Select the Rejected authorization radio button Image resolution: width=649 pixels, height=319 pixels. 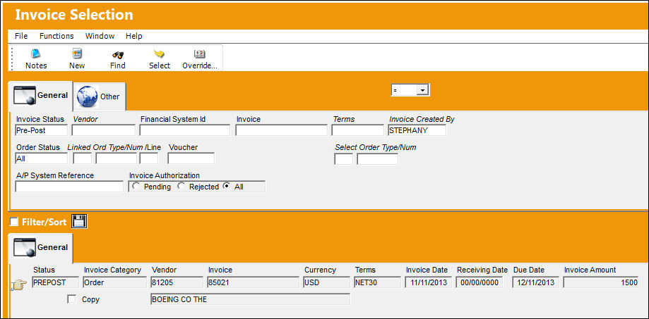click(181, 187)
